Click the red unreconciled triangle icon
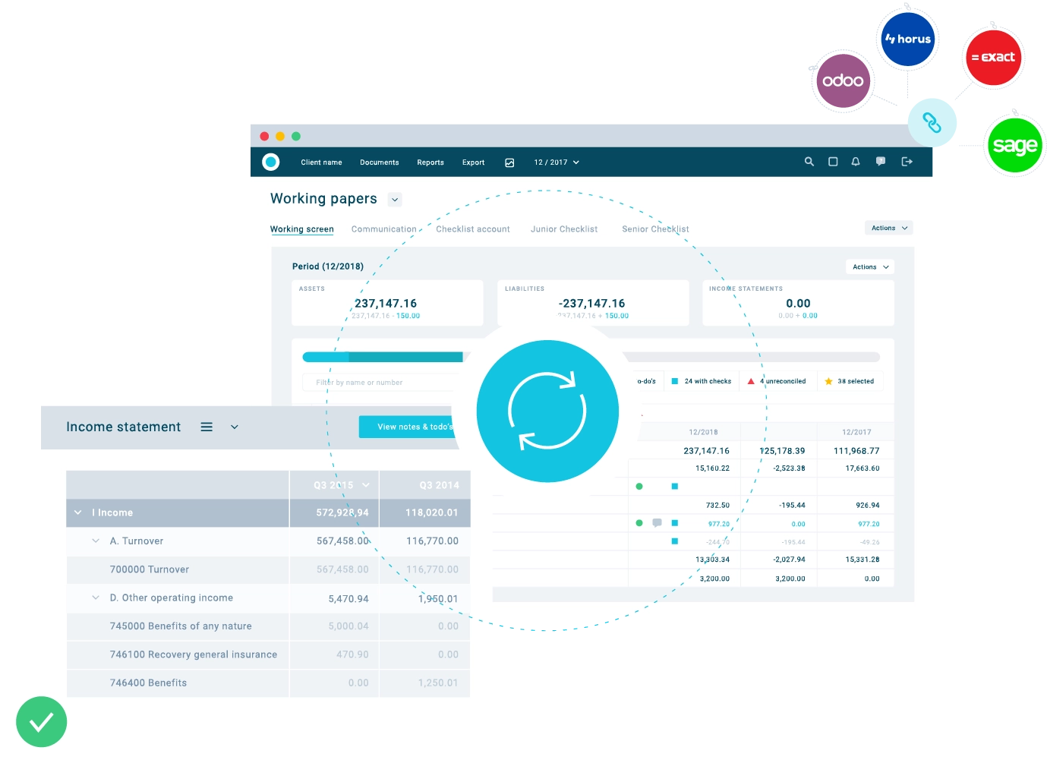Viewport: 1047px width, 763px height. click(751, 381)
